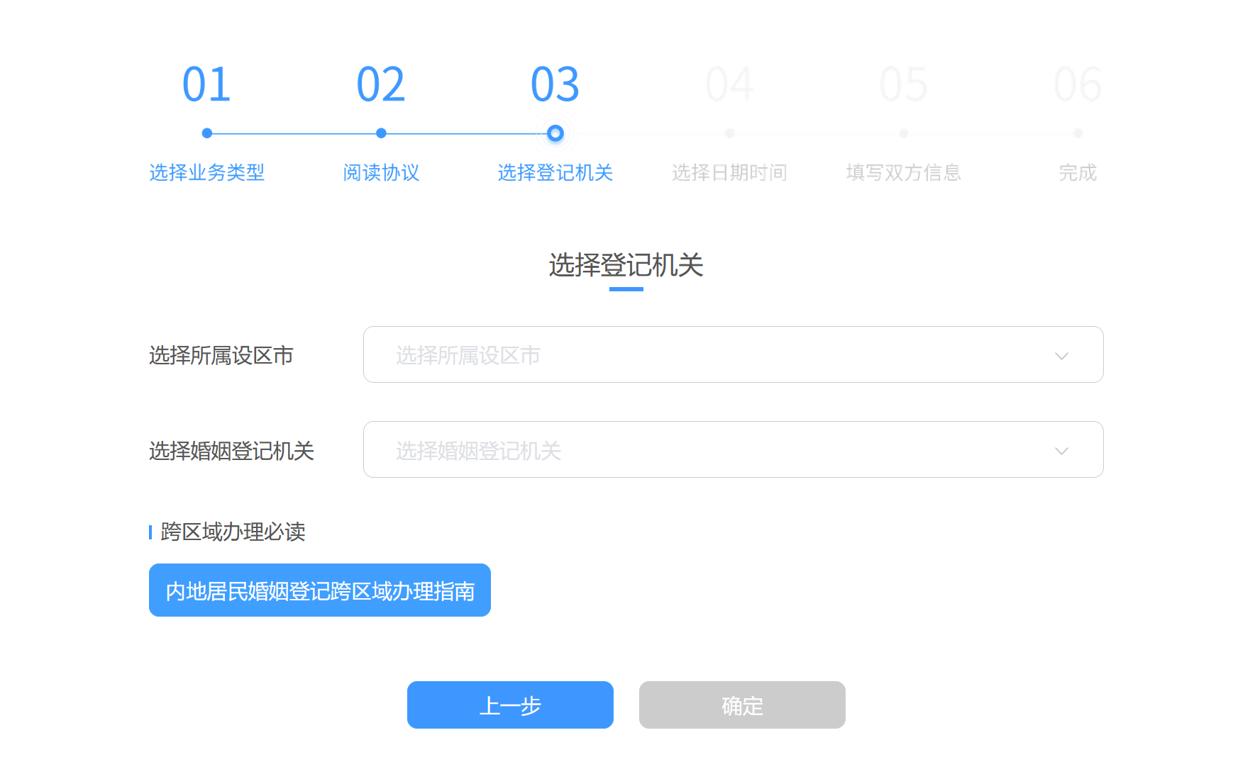Click the faded step 04 number

coord(729,85)
